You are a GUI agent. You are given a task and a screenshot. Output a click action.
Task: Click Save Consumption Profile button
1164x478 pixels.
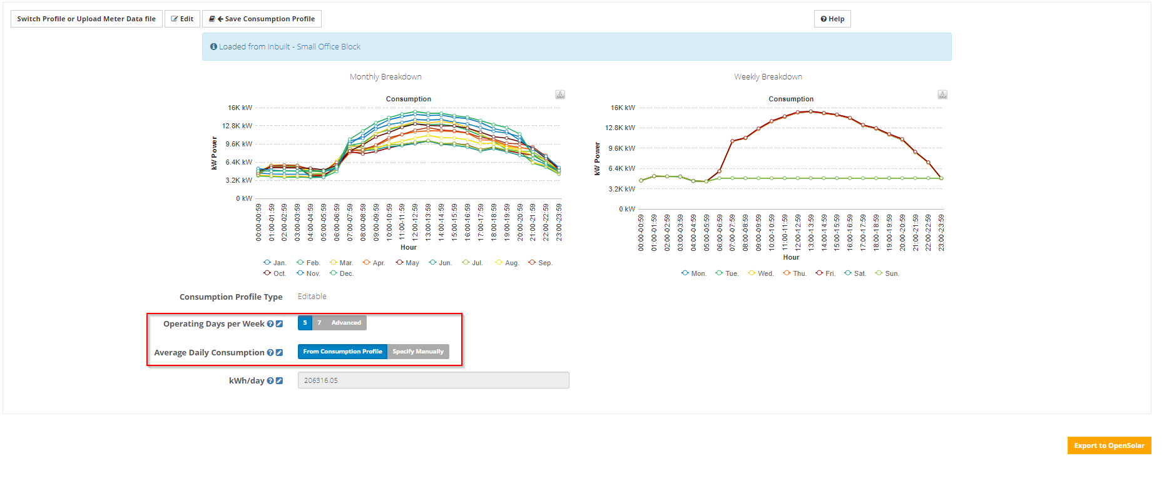262,19
